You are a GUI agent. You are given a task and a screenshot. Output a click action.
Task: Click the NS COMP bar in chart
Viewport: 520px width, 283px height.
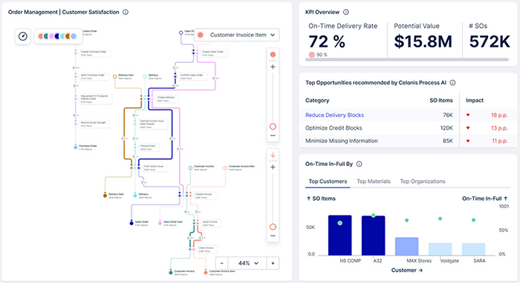tap(340, 236)
